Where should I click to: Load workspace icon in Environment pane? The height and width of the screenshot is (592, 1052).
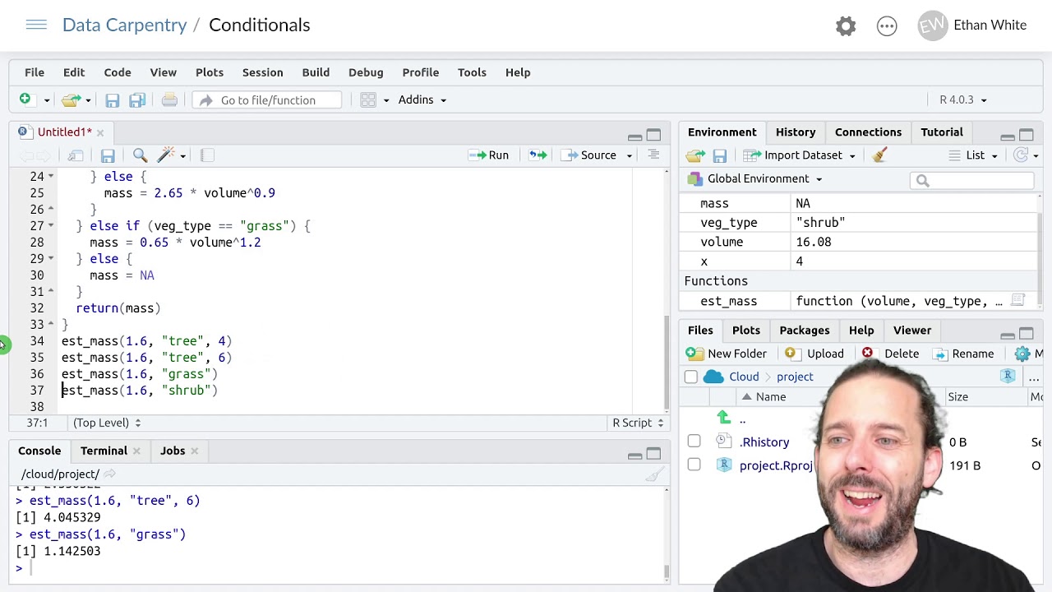pyautogui.click(x=695, y=155)
